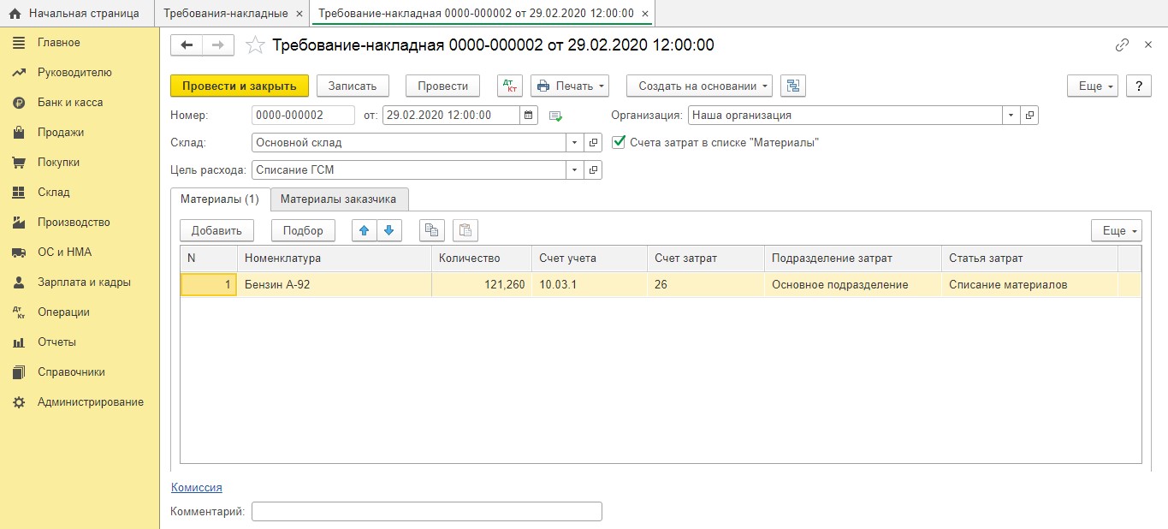The image size is (1168, 529).
Task: Click the Добавить button
Action: click(x=217, y=230)
